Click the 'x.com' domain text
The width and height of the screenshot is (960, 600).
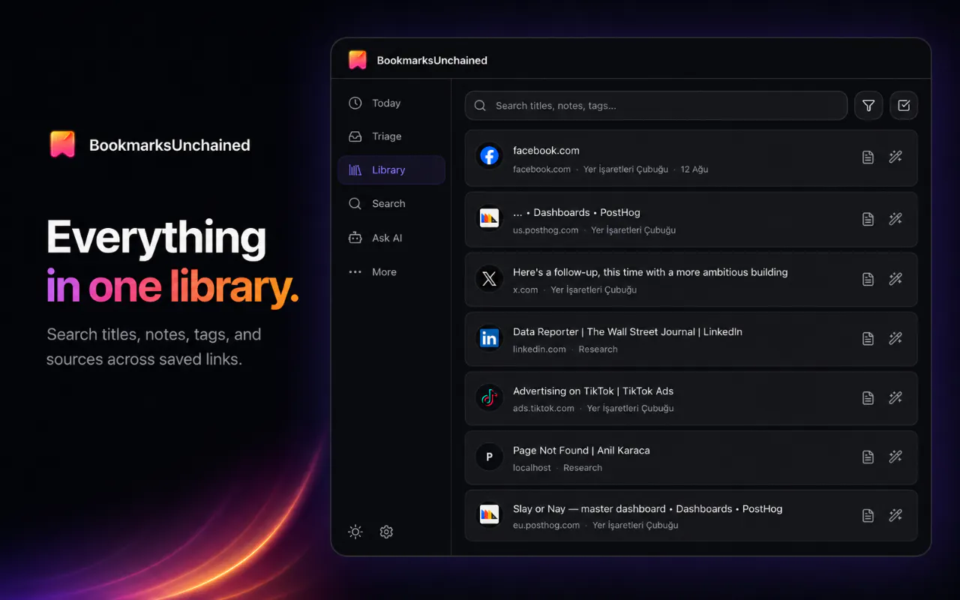tap(525, 290)
